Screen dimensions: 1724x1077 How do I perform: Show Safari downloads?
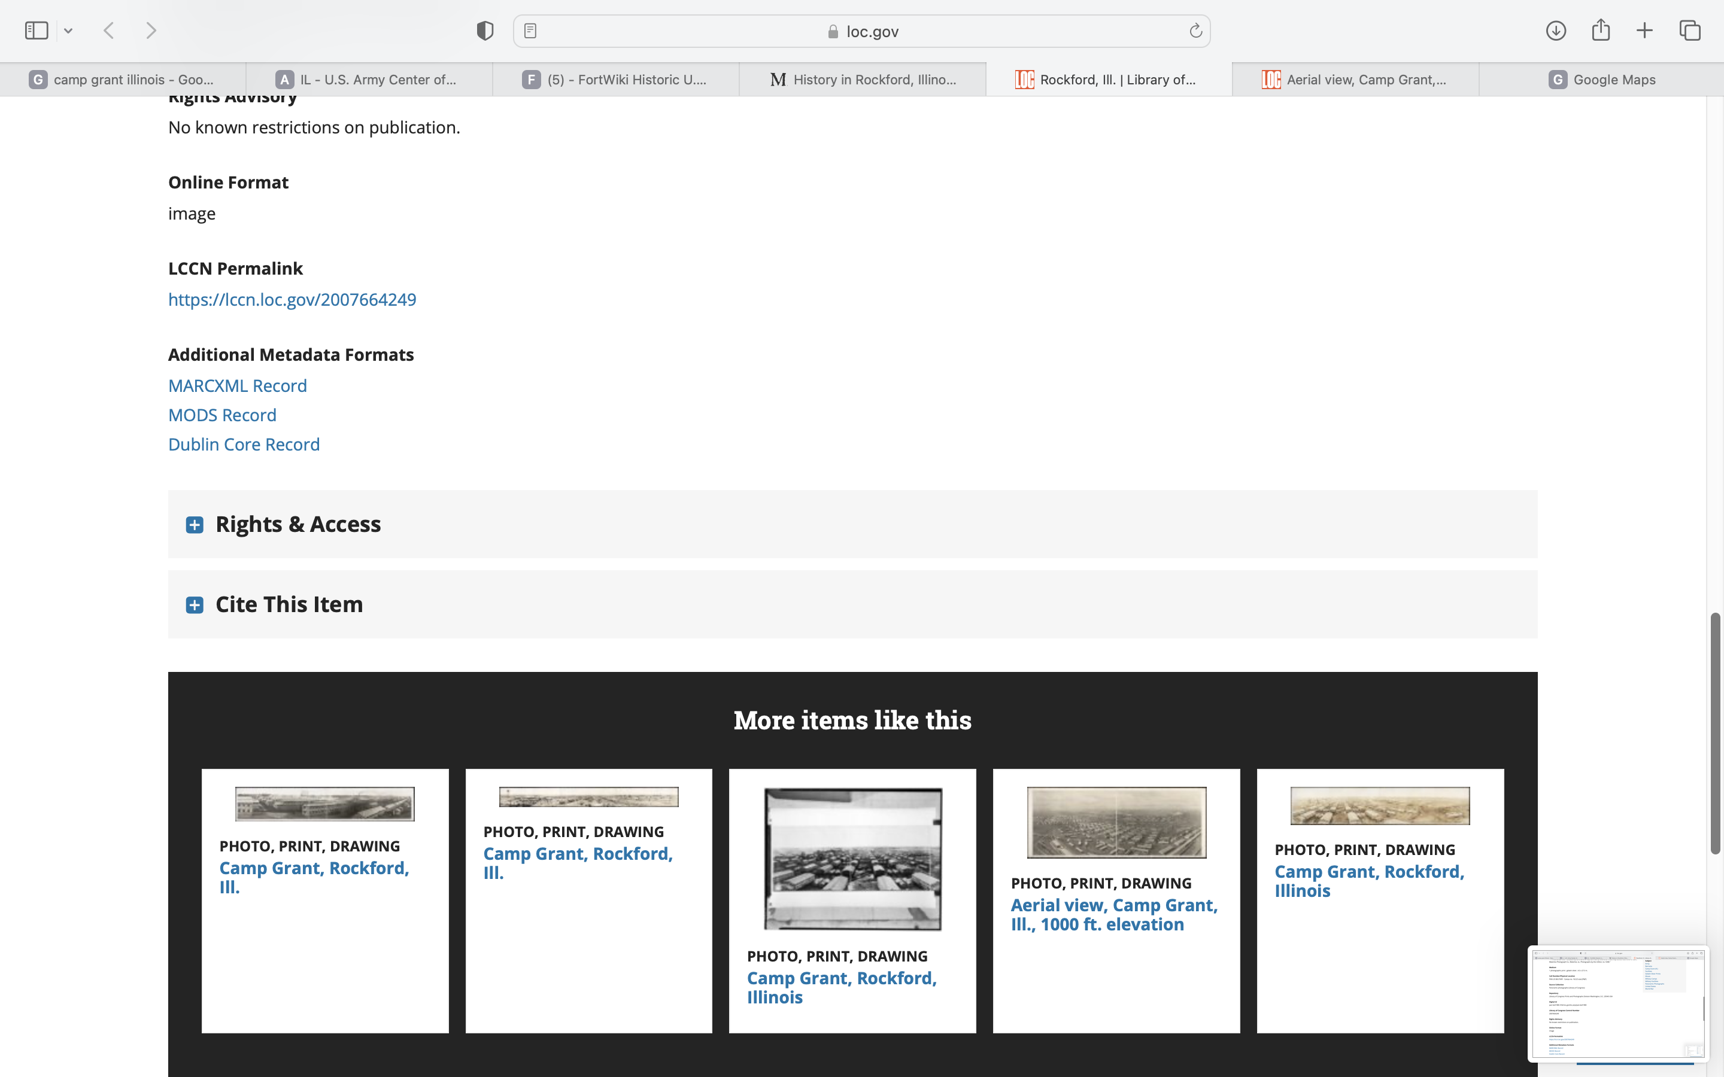coord(1555,31)
